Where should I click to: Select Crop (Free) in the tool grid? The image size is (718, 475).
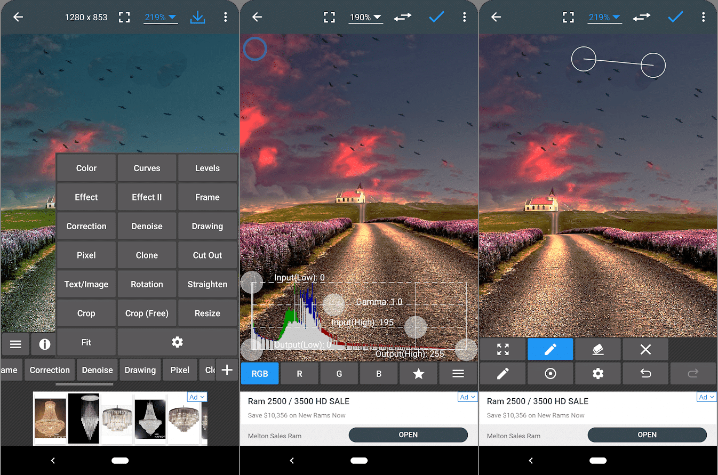click(x=147, y=313)
